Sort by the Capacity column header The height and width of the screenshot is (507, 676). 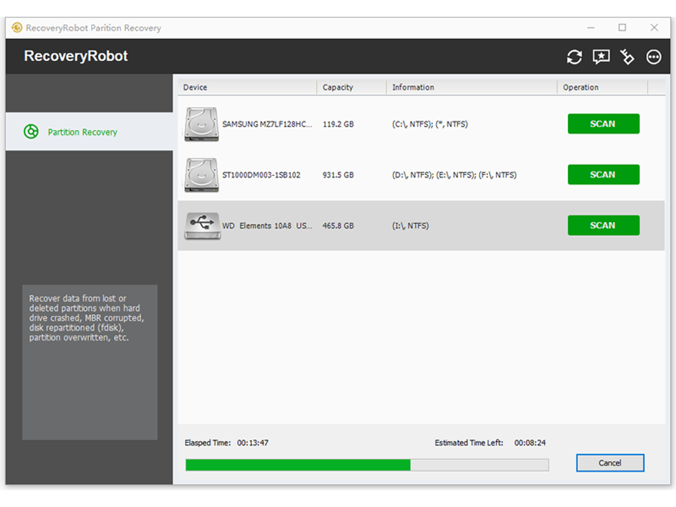coord(351,87)
